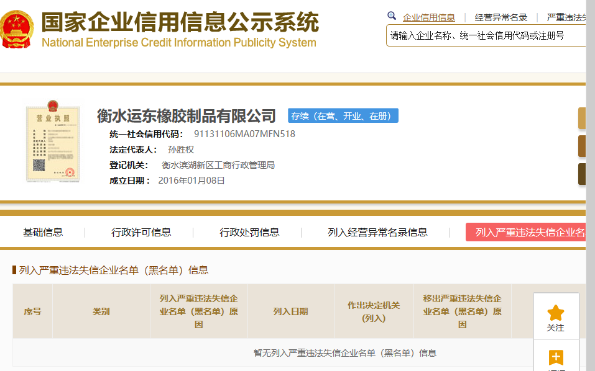The width and height of the screenshot is (595, 371).
Task: Click establishment date 2016年01月08日
Action: tap(191, 181)
